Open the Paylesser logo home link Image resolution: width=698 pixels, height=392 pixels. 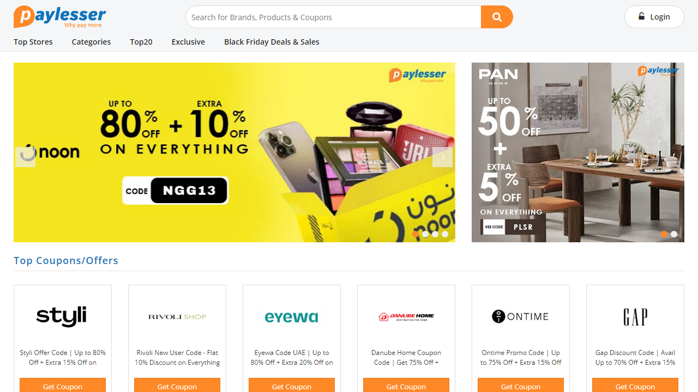60,17
